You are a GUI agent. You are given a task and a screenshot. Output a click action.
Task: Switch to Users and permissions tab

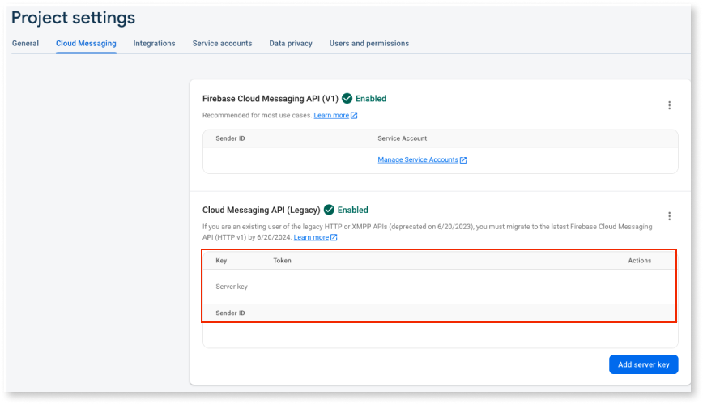[369, 44]
